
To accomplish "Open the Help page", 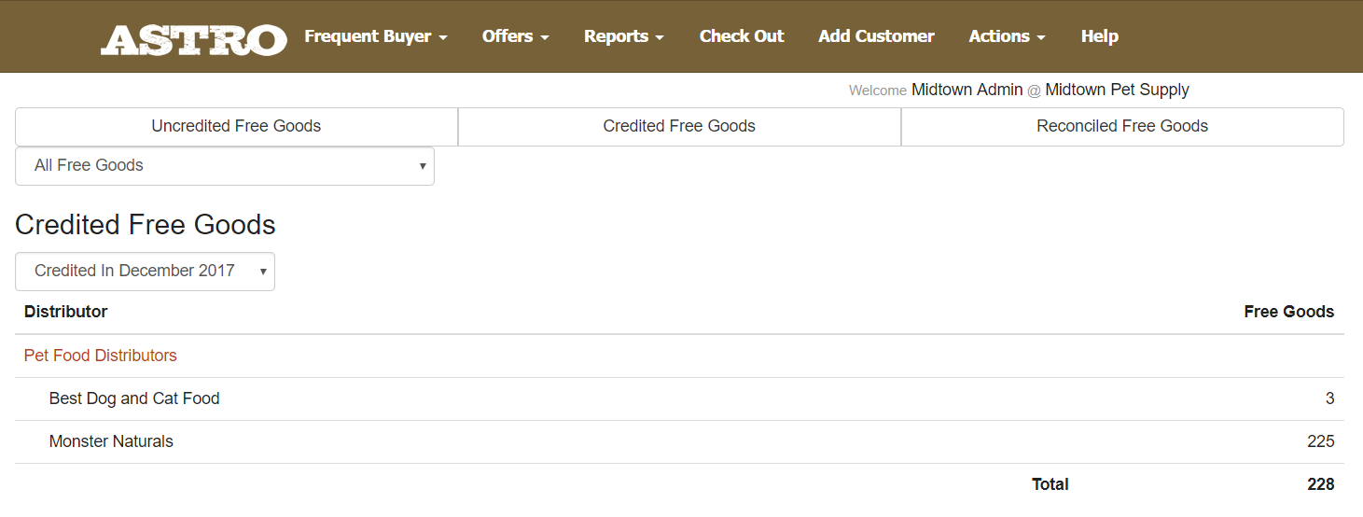I will coord(1099,36).
